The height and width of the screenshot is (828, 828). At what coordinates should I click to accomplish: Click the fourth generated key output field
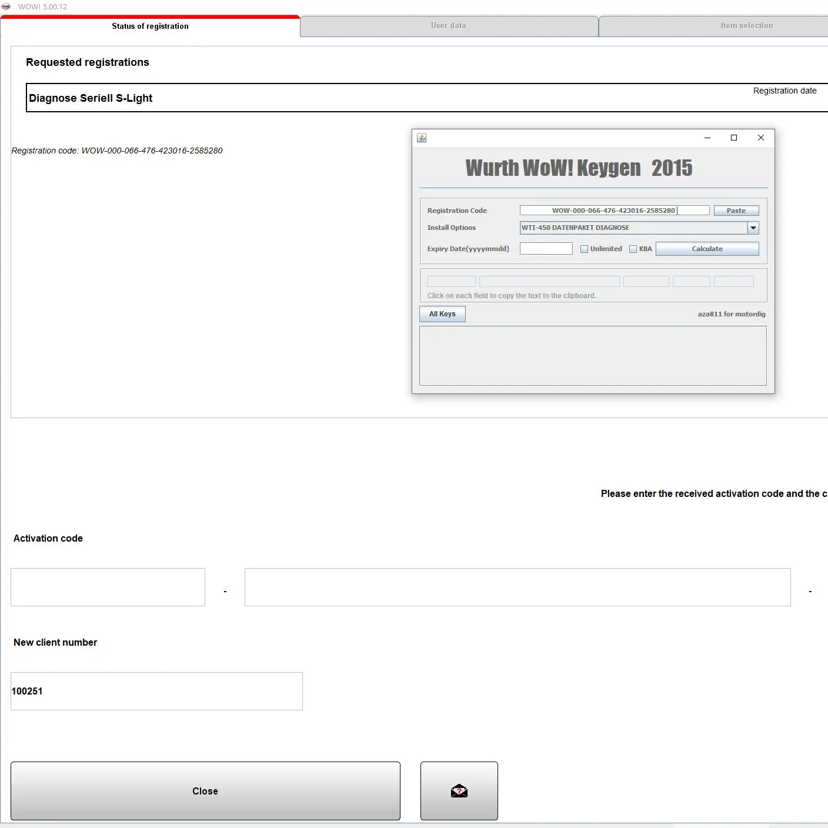[691, 282]
